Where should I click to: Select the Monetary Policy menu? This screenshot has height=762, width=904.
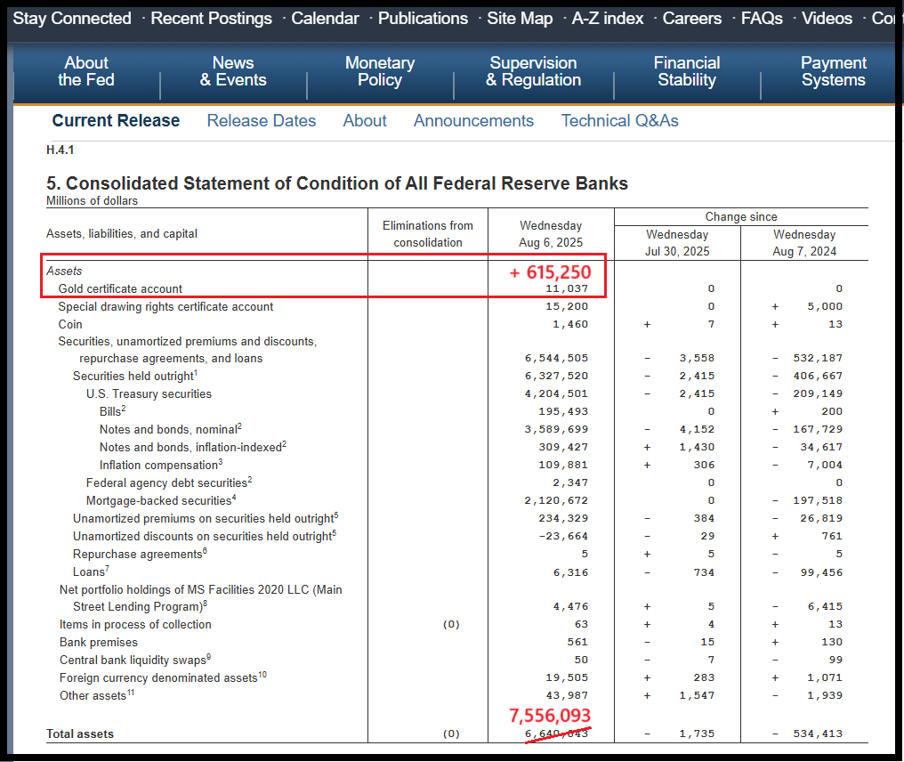point(380,71)
